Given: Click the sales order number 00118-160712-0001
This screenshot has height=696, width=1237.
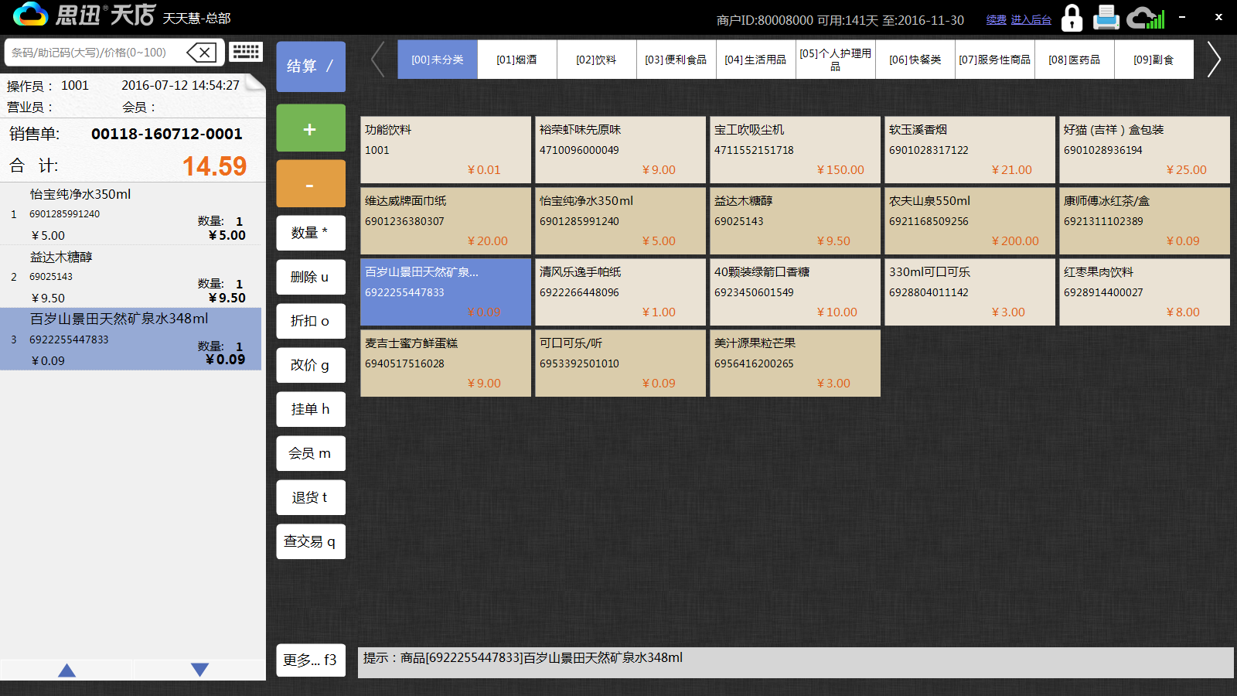Looking at the screenshot, I should pos(167,134).
